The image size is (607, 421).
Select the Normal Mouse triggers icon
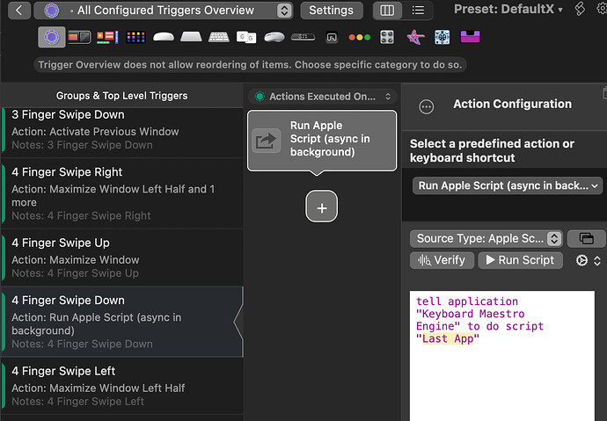[274, 38]
